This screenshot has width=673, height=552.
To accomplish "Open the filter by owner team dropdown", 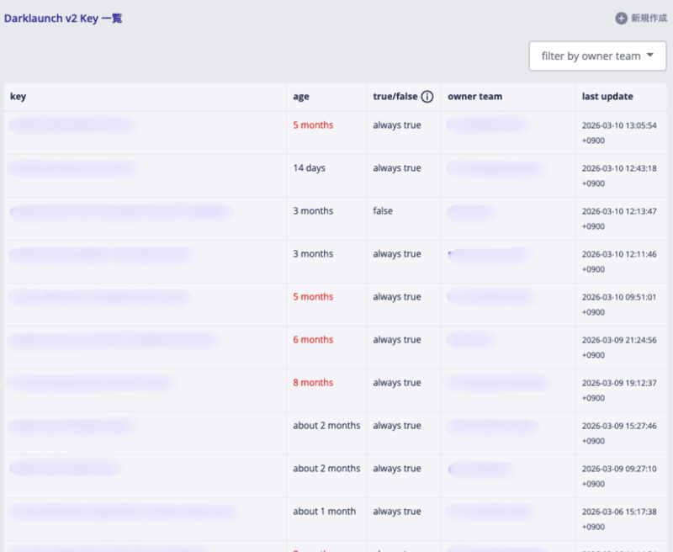I will tap(597, 56).
